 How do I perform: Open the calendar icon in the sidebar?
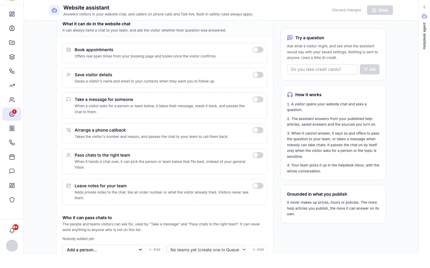click(12, 157)
